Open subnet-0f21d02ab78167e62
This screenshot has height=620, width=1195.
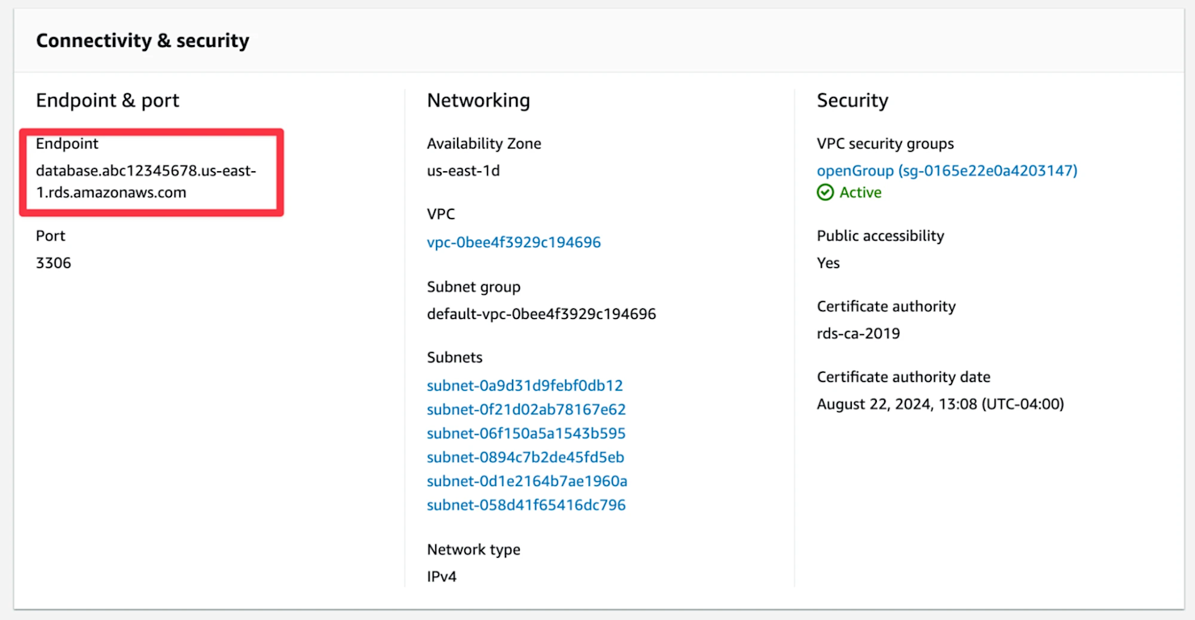point(525,409)
